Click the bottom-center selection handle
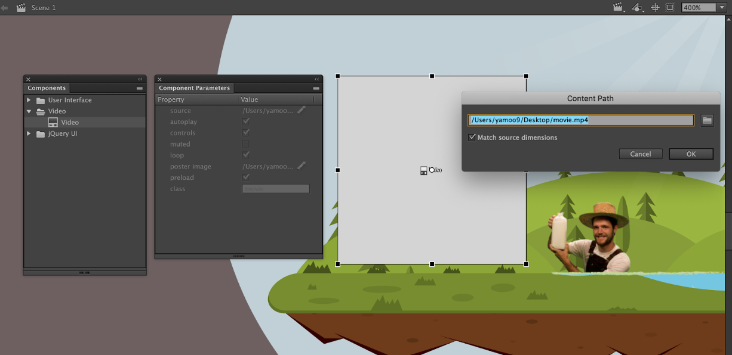732x355 pixels. [x=432, y=264]
